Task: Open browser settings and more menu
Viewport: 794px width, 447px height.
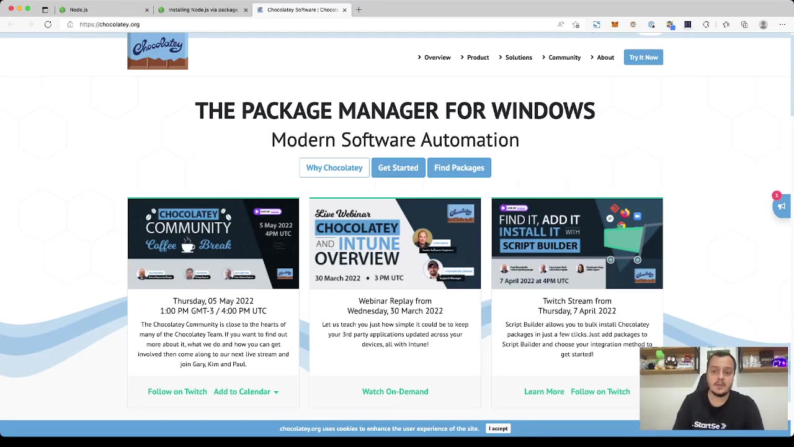Action: tap(782, 24)
